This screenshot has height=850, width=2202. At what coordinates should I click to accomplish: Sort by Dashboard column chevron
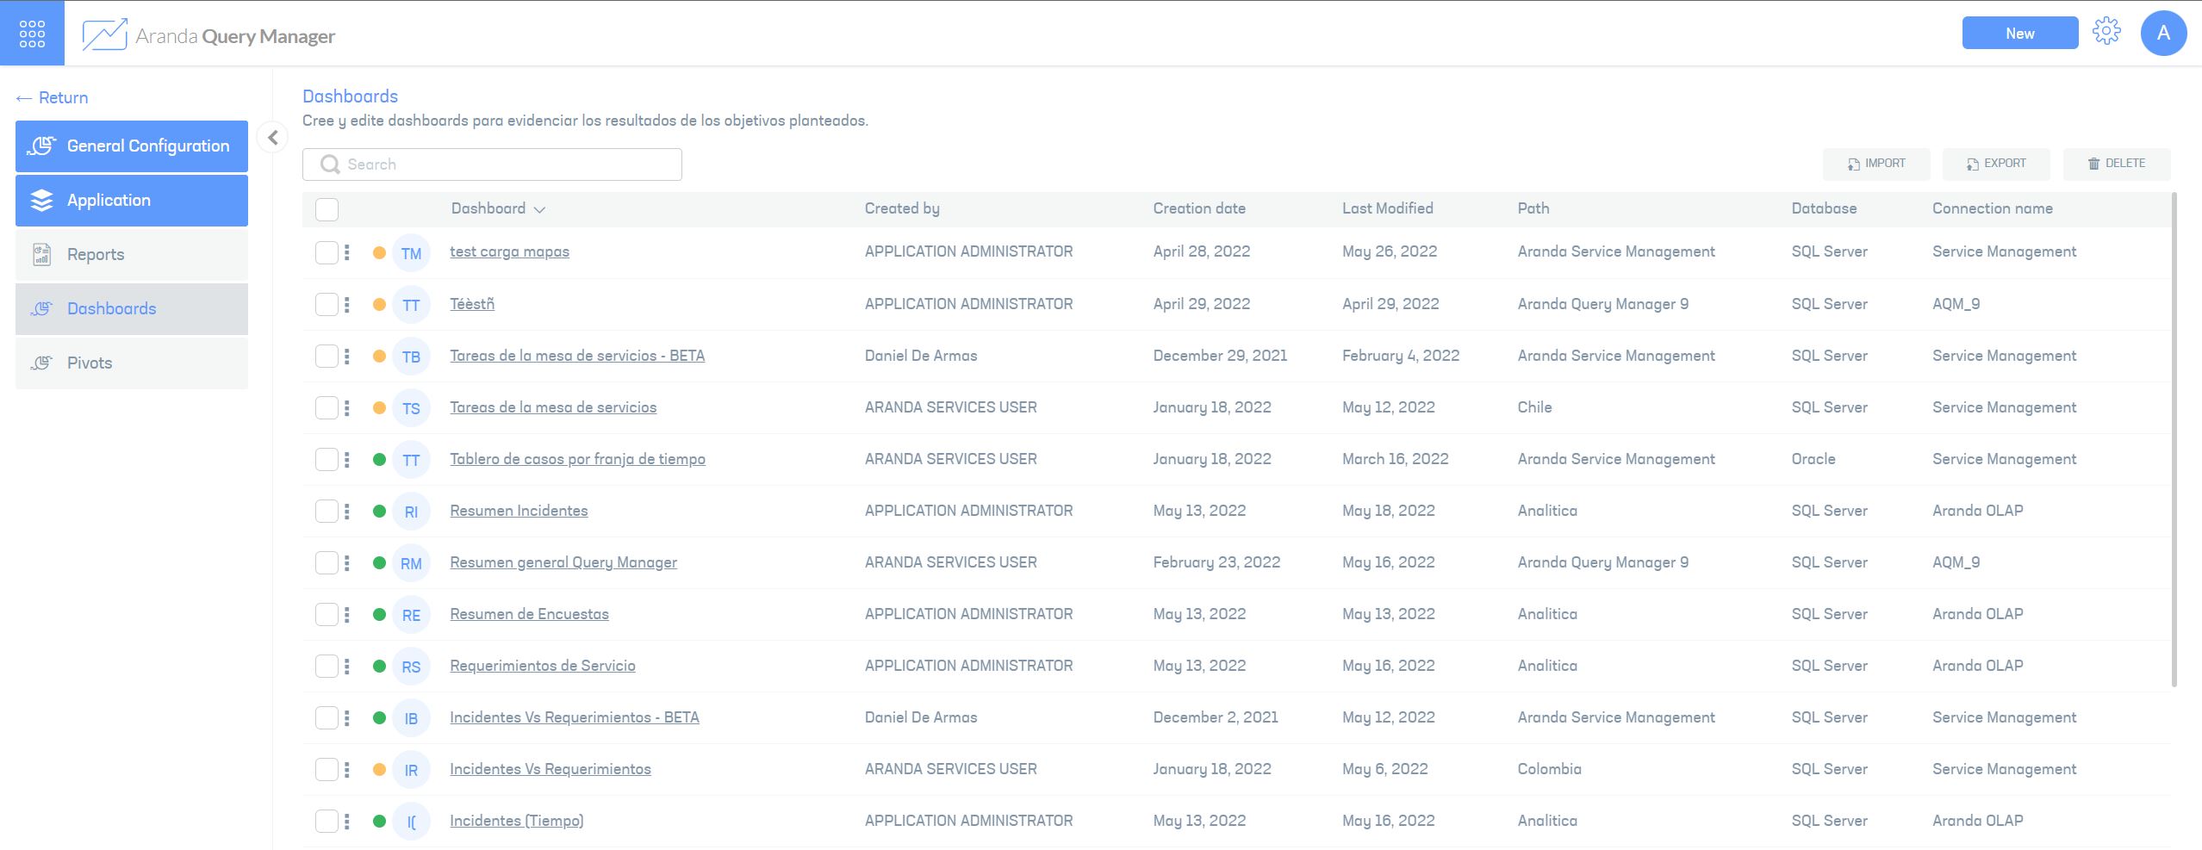539,209
